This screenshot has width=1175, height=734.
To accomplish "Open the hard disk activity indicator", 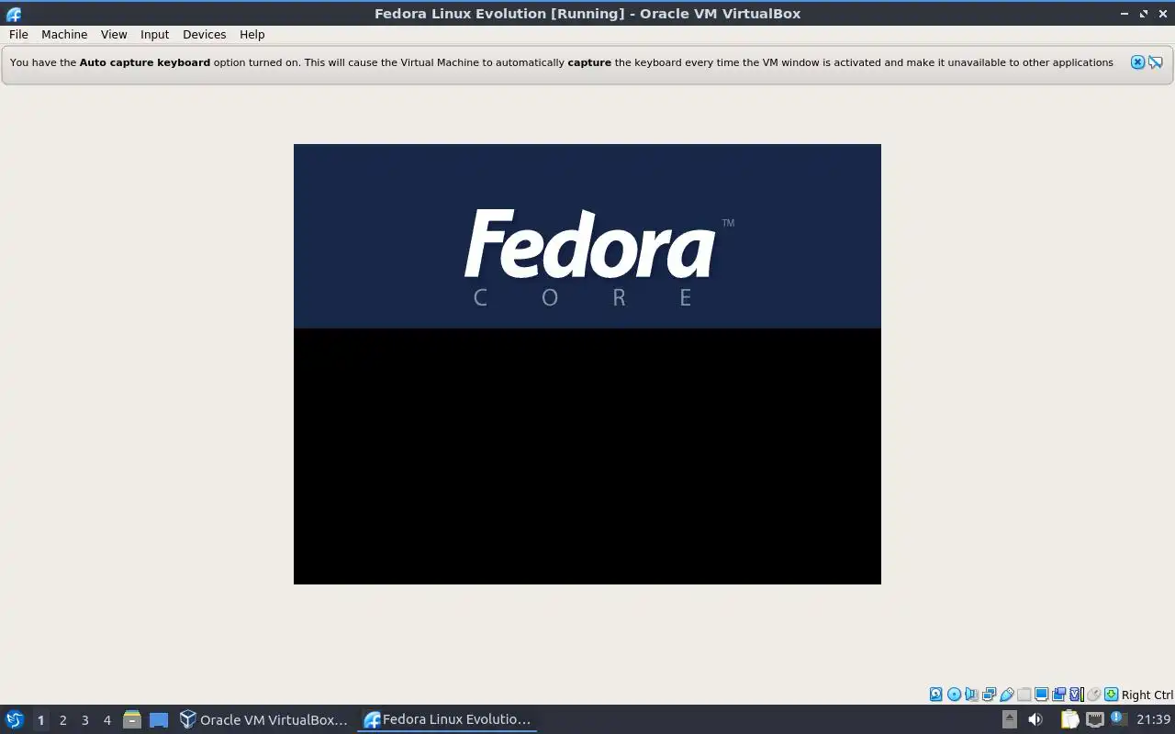I will pos(936,695).
